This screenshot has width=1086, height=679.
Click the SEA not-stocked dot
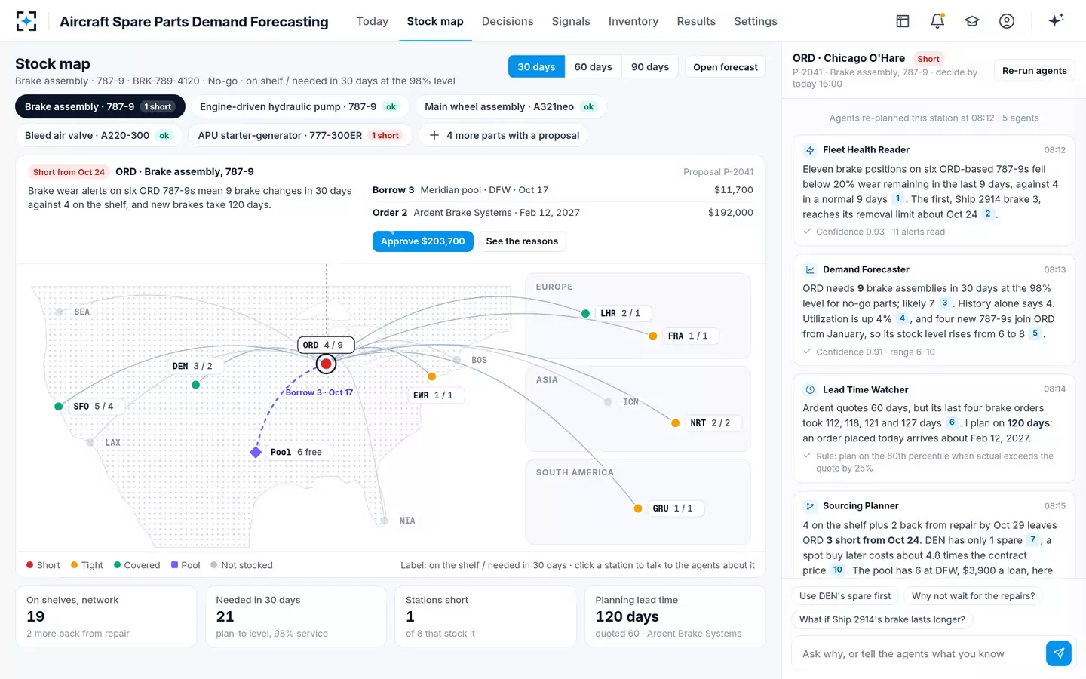coord(59,312)
